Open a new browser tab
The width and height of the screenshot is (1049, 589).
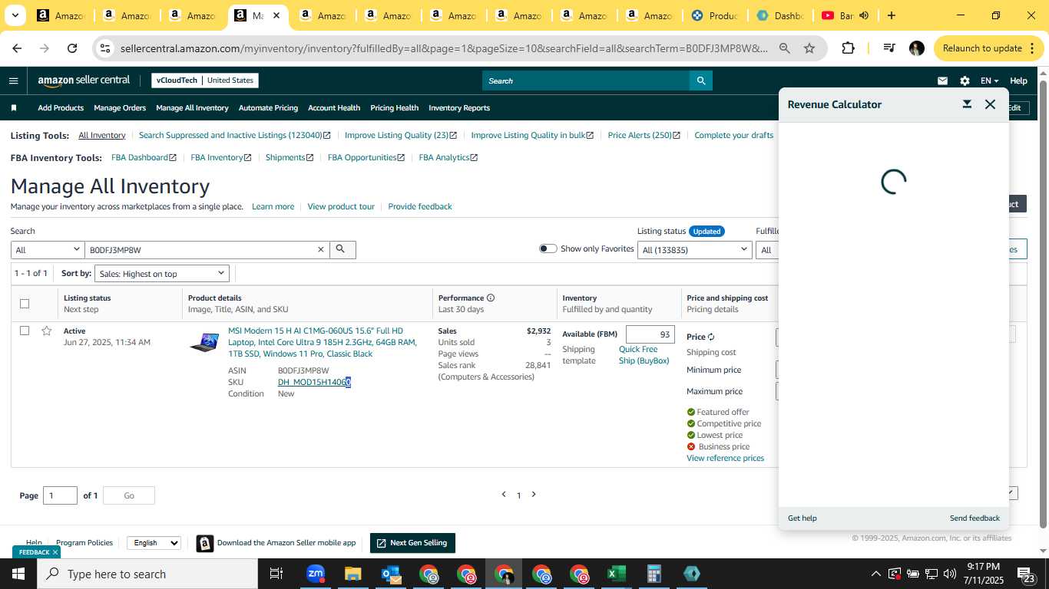[892, 15]
